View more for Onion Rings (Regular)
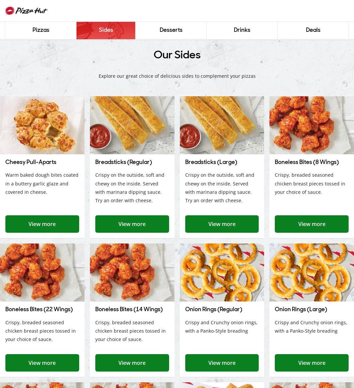Image resolution: width=354 pixels, height=388 pixels. coord(222,363)
